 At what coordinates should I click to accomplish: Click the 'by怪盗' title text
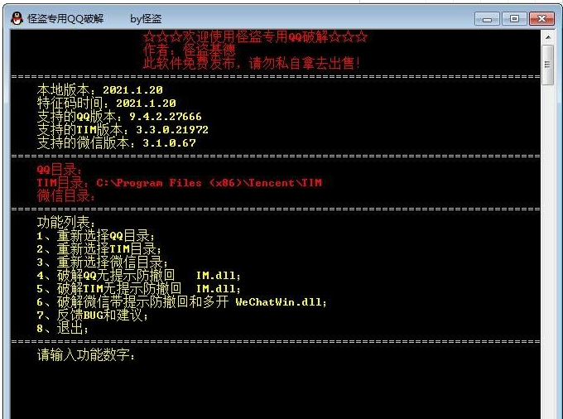point(146,19)
